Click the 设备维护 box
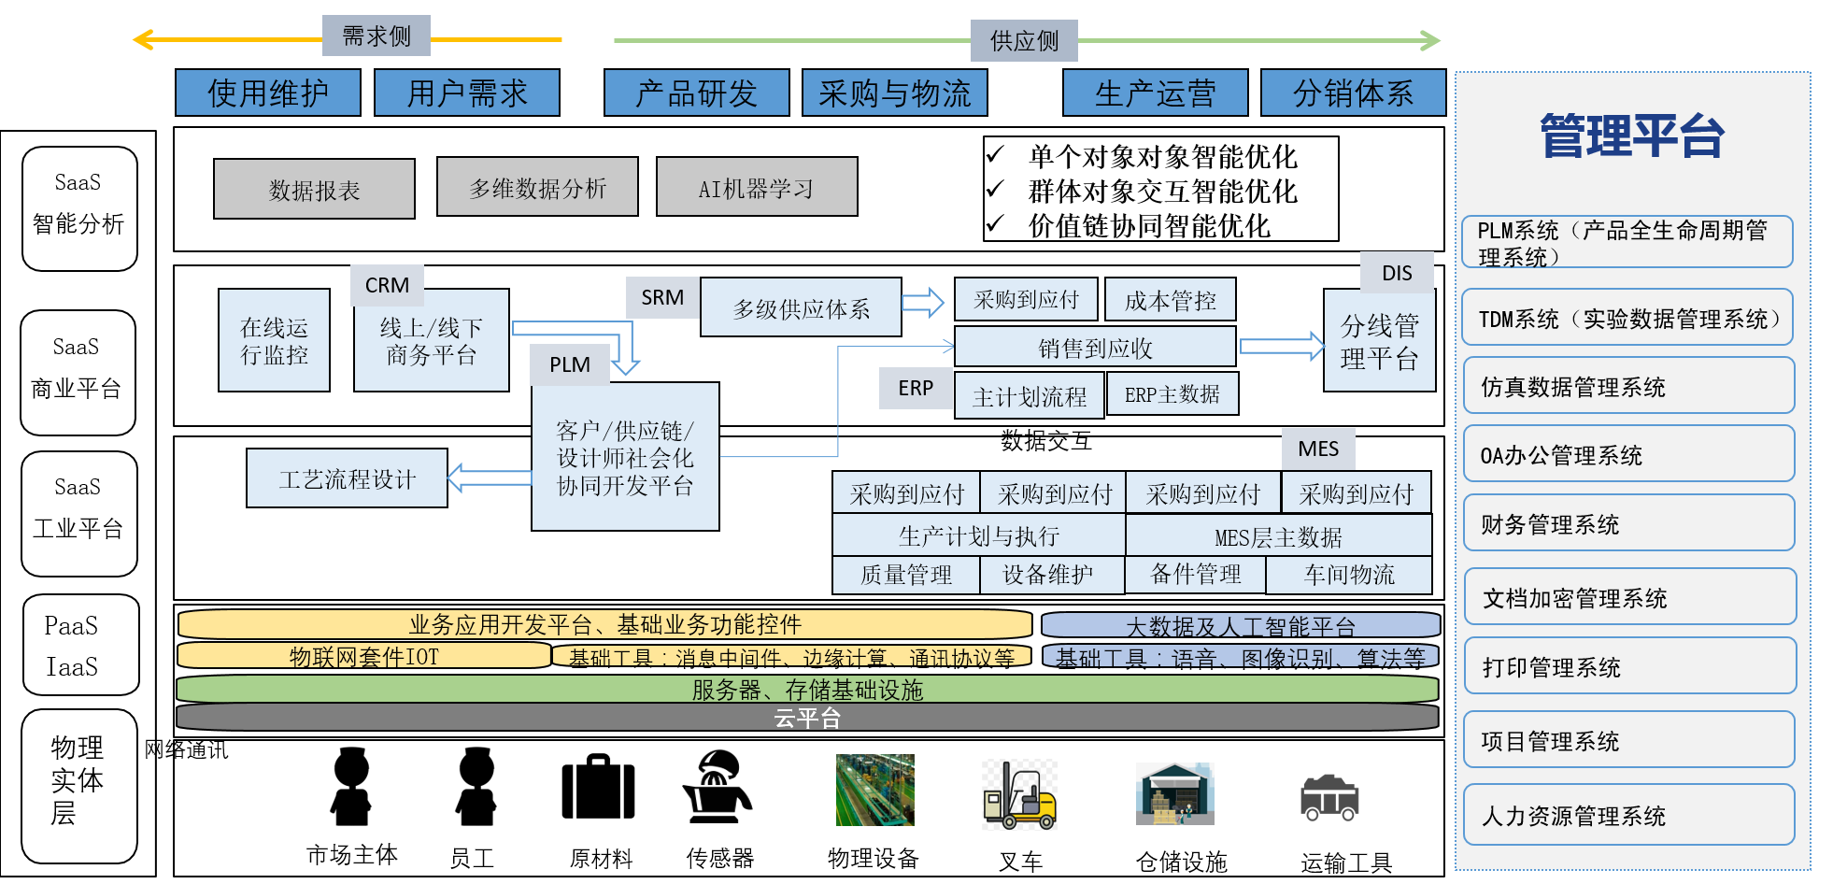 (1052, 575)
